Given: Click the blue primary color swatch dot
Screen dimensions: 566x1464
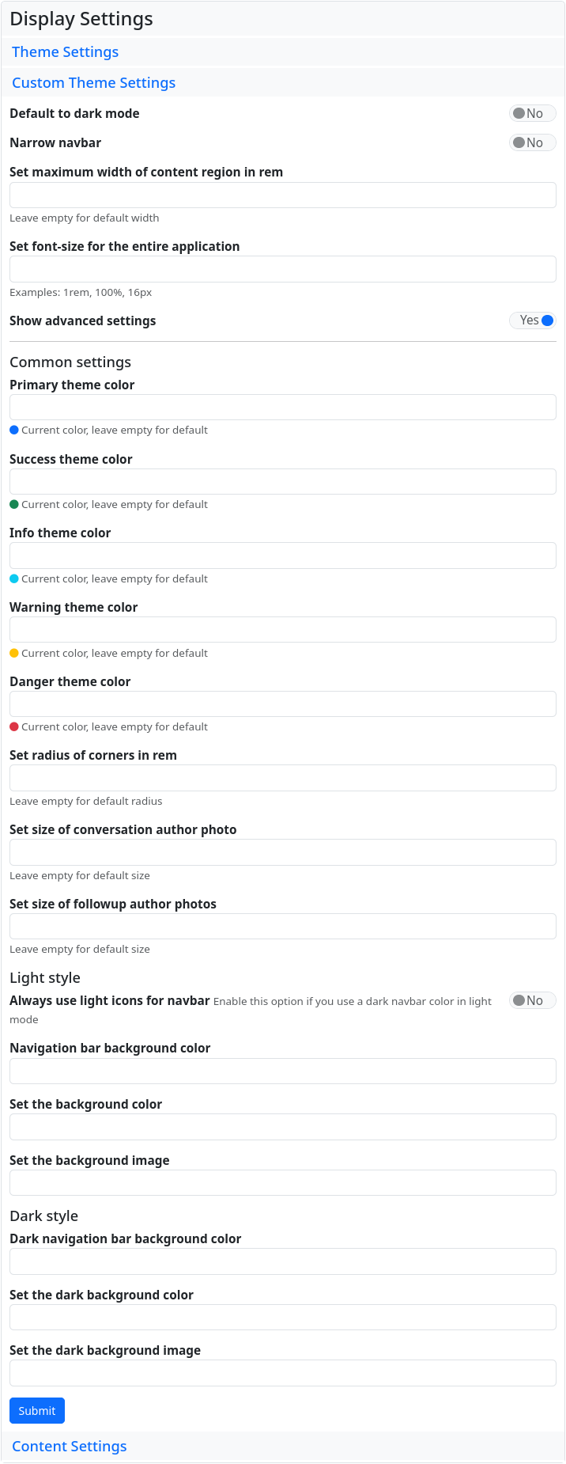Looking at the screenshot, I should tap(14, 430).
